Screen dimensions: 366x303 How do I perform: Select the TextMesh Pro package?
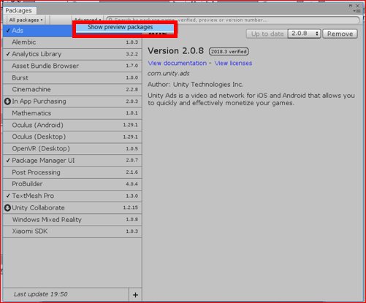pos(72,196)
